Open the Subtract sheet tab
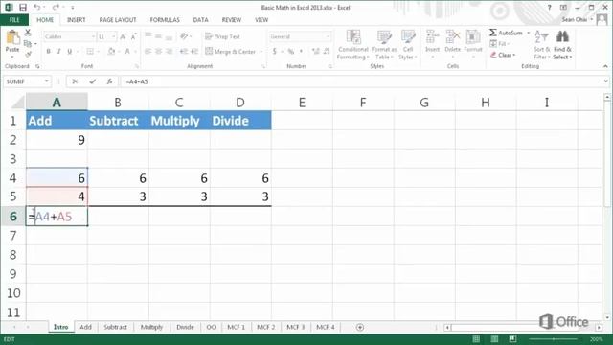 [x=115, y=327]
